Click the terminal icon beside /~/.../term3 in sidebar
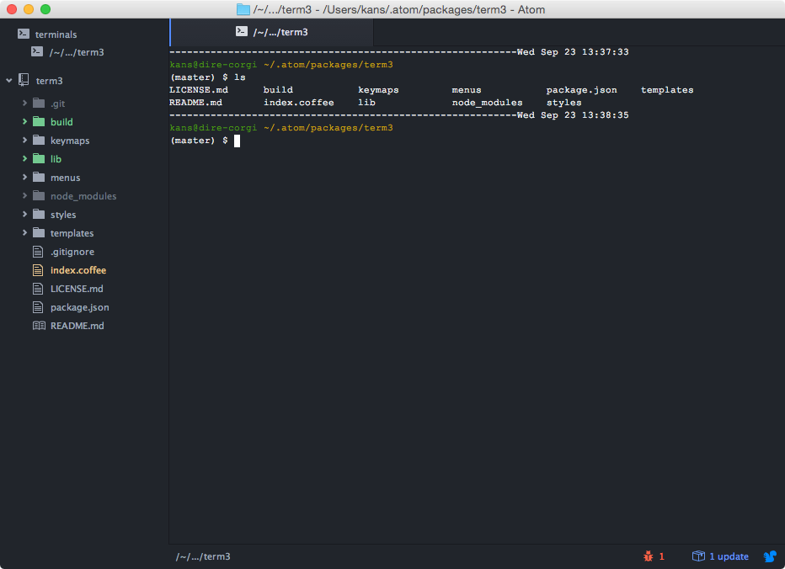Screen dimensions: 785x569 [x=37, y=51]
